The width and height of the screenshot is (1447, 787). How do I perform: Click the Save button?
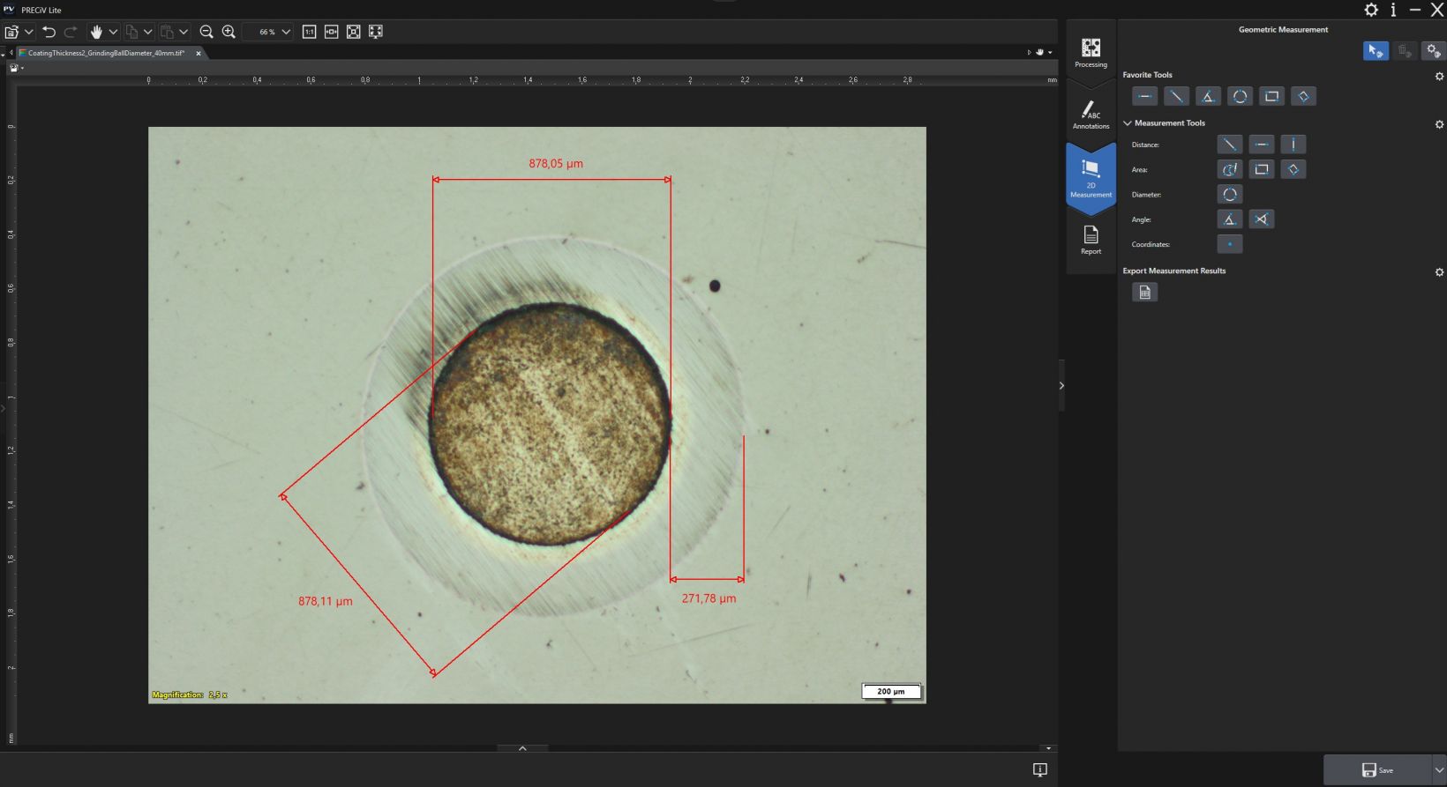coord(1377,770)
